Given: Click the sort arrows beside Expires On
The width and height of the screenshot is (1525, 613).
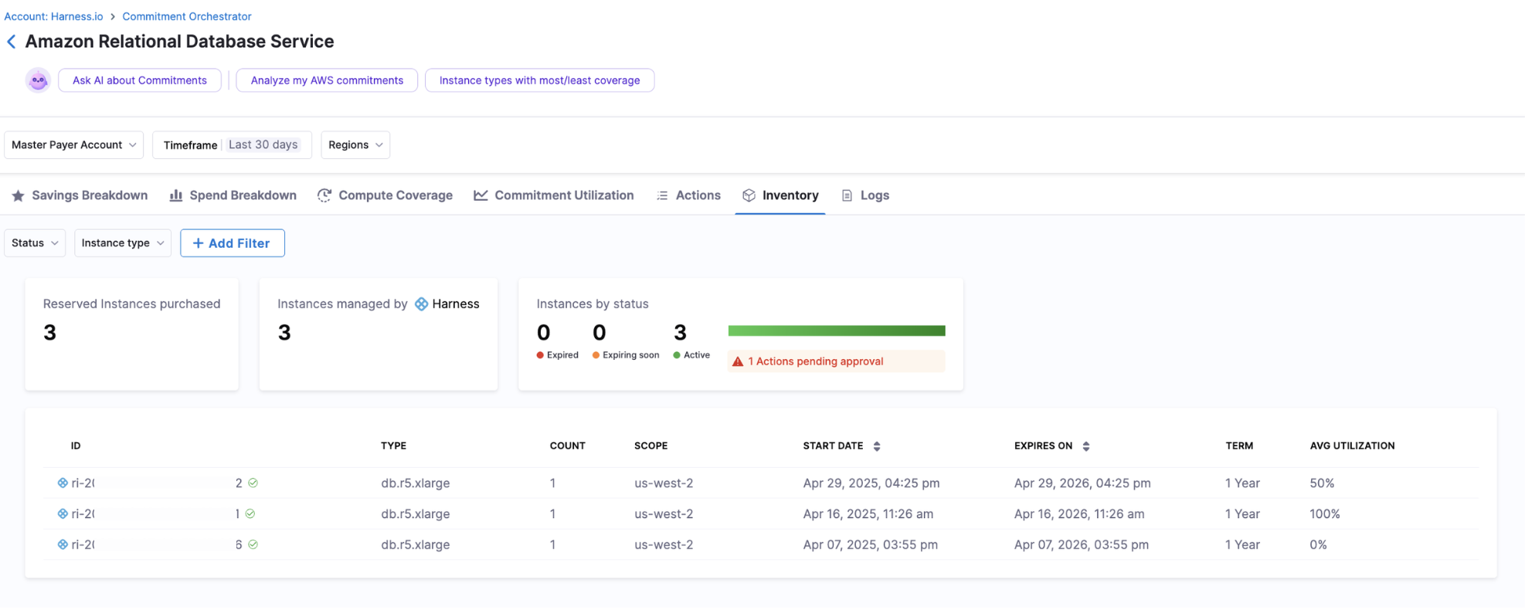Looking at the screenshot, I should (x=1086, y=446).
